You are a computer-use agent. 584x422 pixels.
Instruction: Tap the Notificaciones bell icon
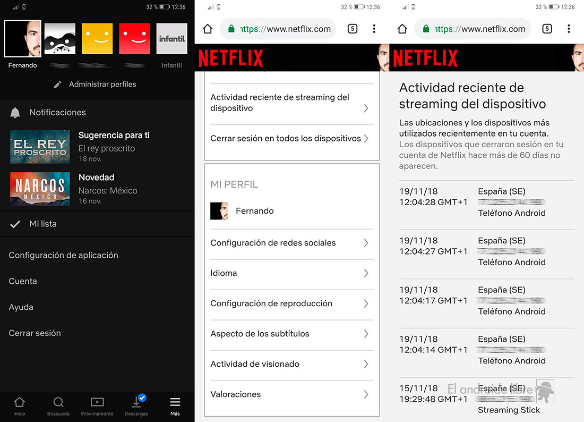coord(15,113)
